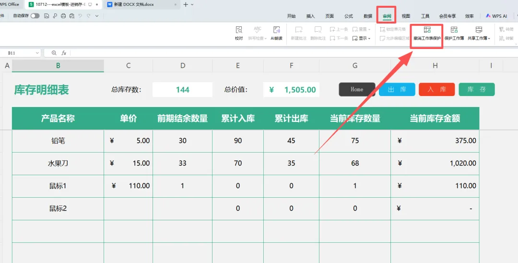Switch to the 视图 ribbon tab
Viewport: 518px width, 263px height.
pos(406,16)
